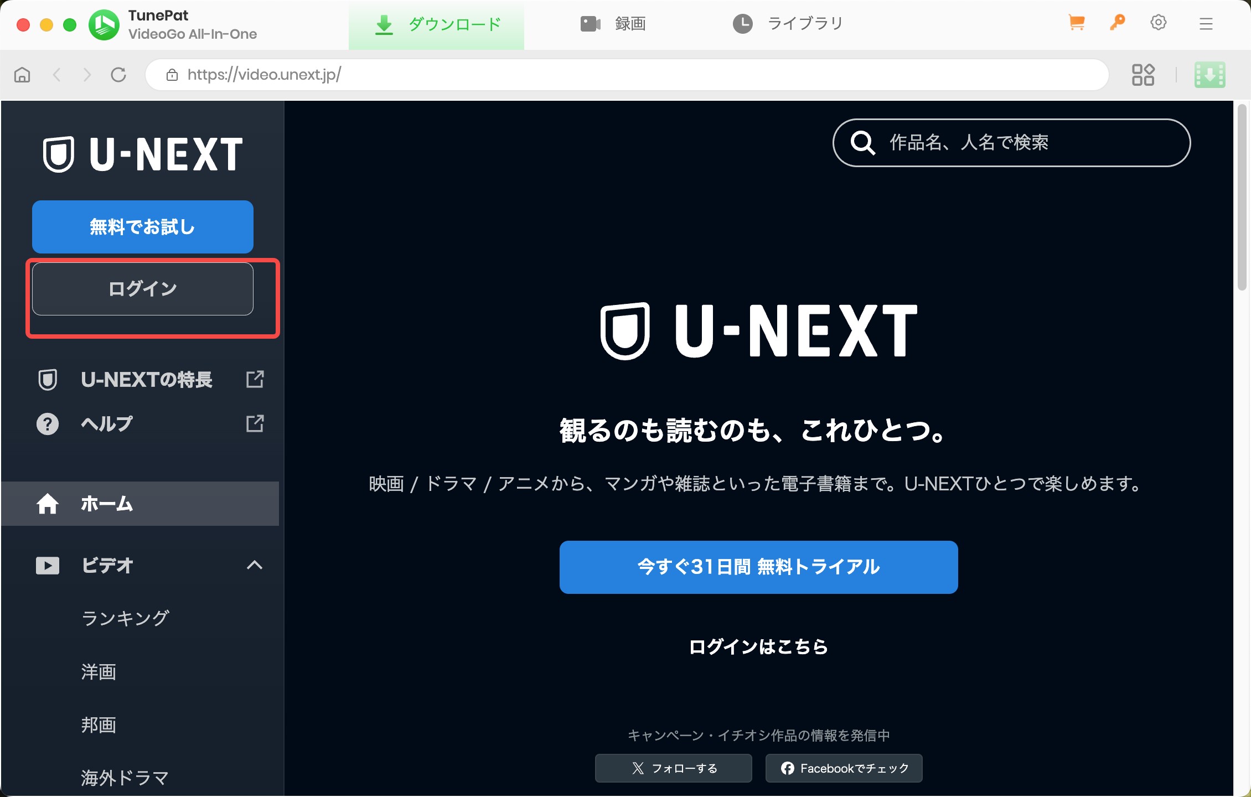The height and width of the screenshot is (797, 1251).
Task: Switch to the ダウンロード tab
Action: pos(436,24)
